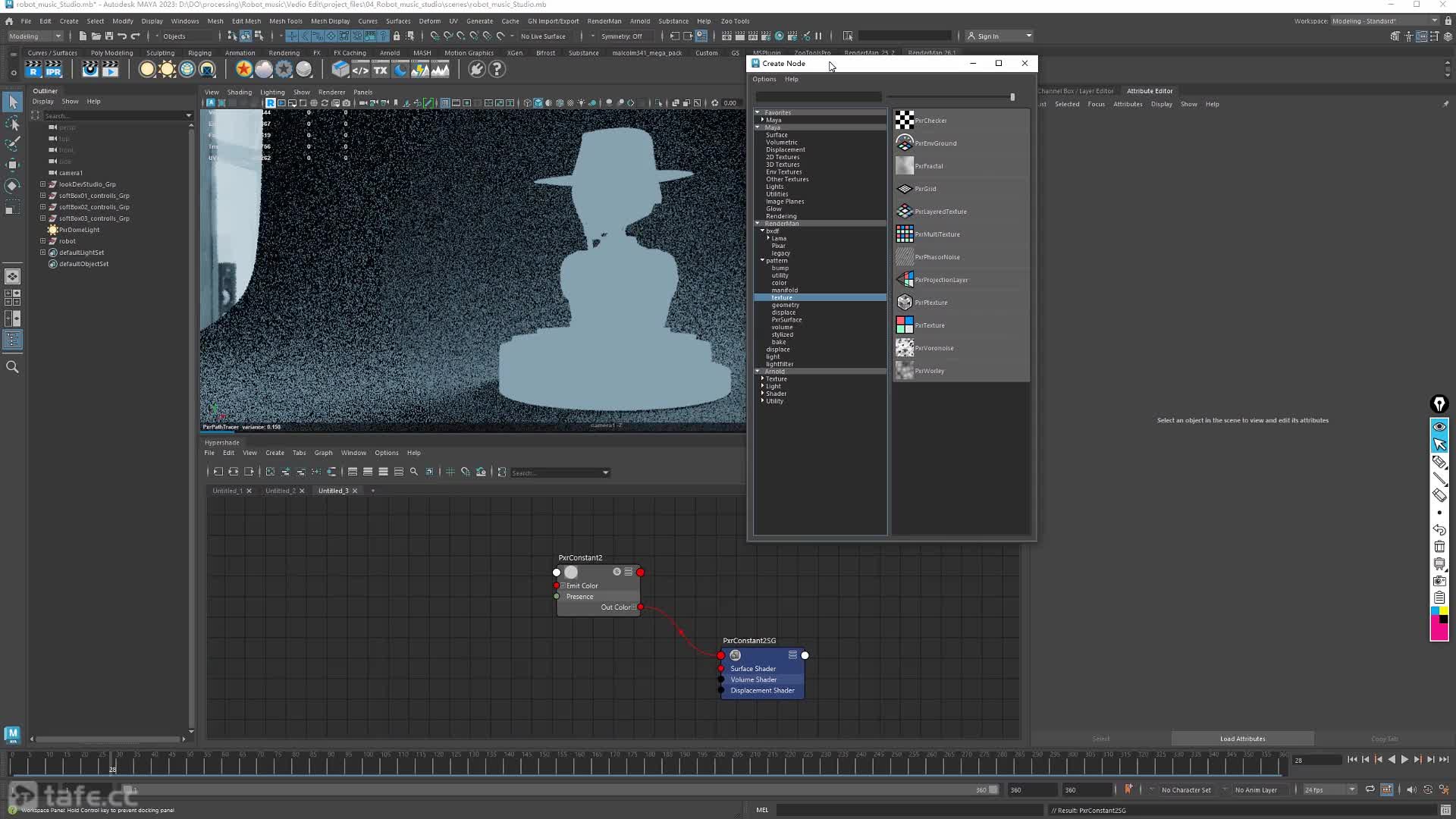Click the Maya home icon in the menu bar
This screenshot has width=1456, height=819.
point(9,21)
